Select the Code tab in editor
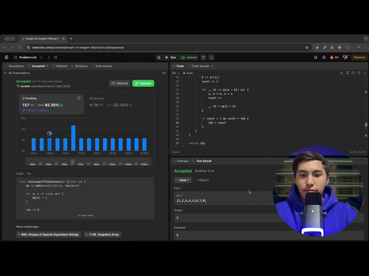The height and width of the screenshot is (276, 369). tap(178, 66)
